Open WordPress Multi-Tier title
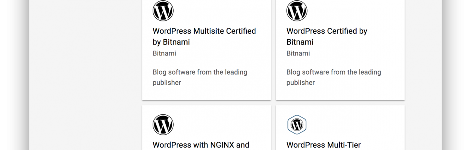The width and height of the screenshot is (471, 150). [324, 145]
